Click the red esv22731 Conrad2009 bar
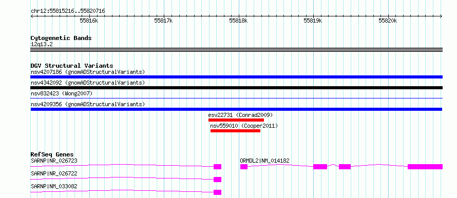 pos(236,120)
